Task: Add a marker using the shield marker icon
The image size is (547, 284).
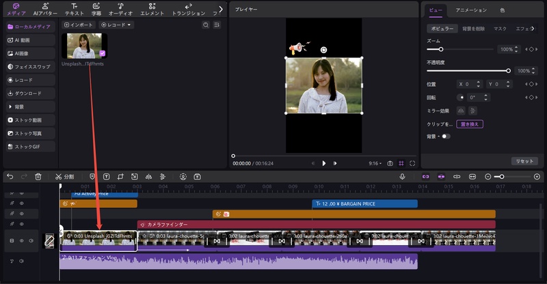Action: pyautogui.click(x=92, y=177)
